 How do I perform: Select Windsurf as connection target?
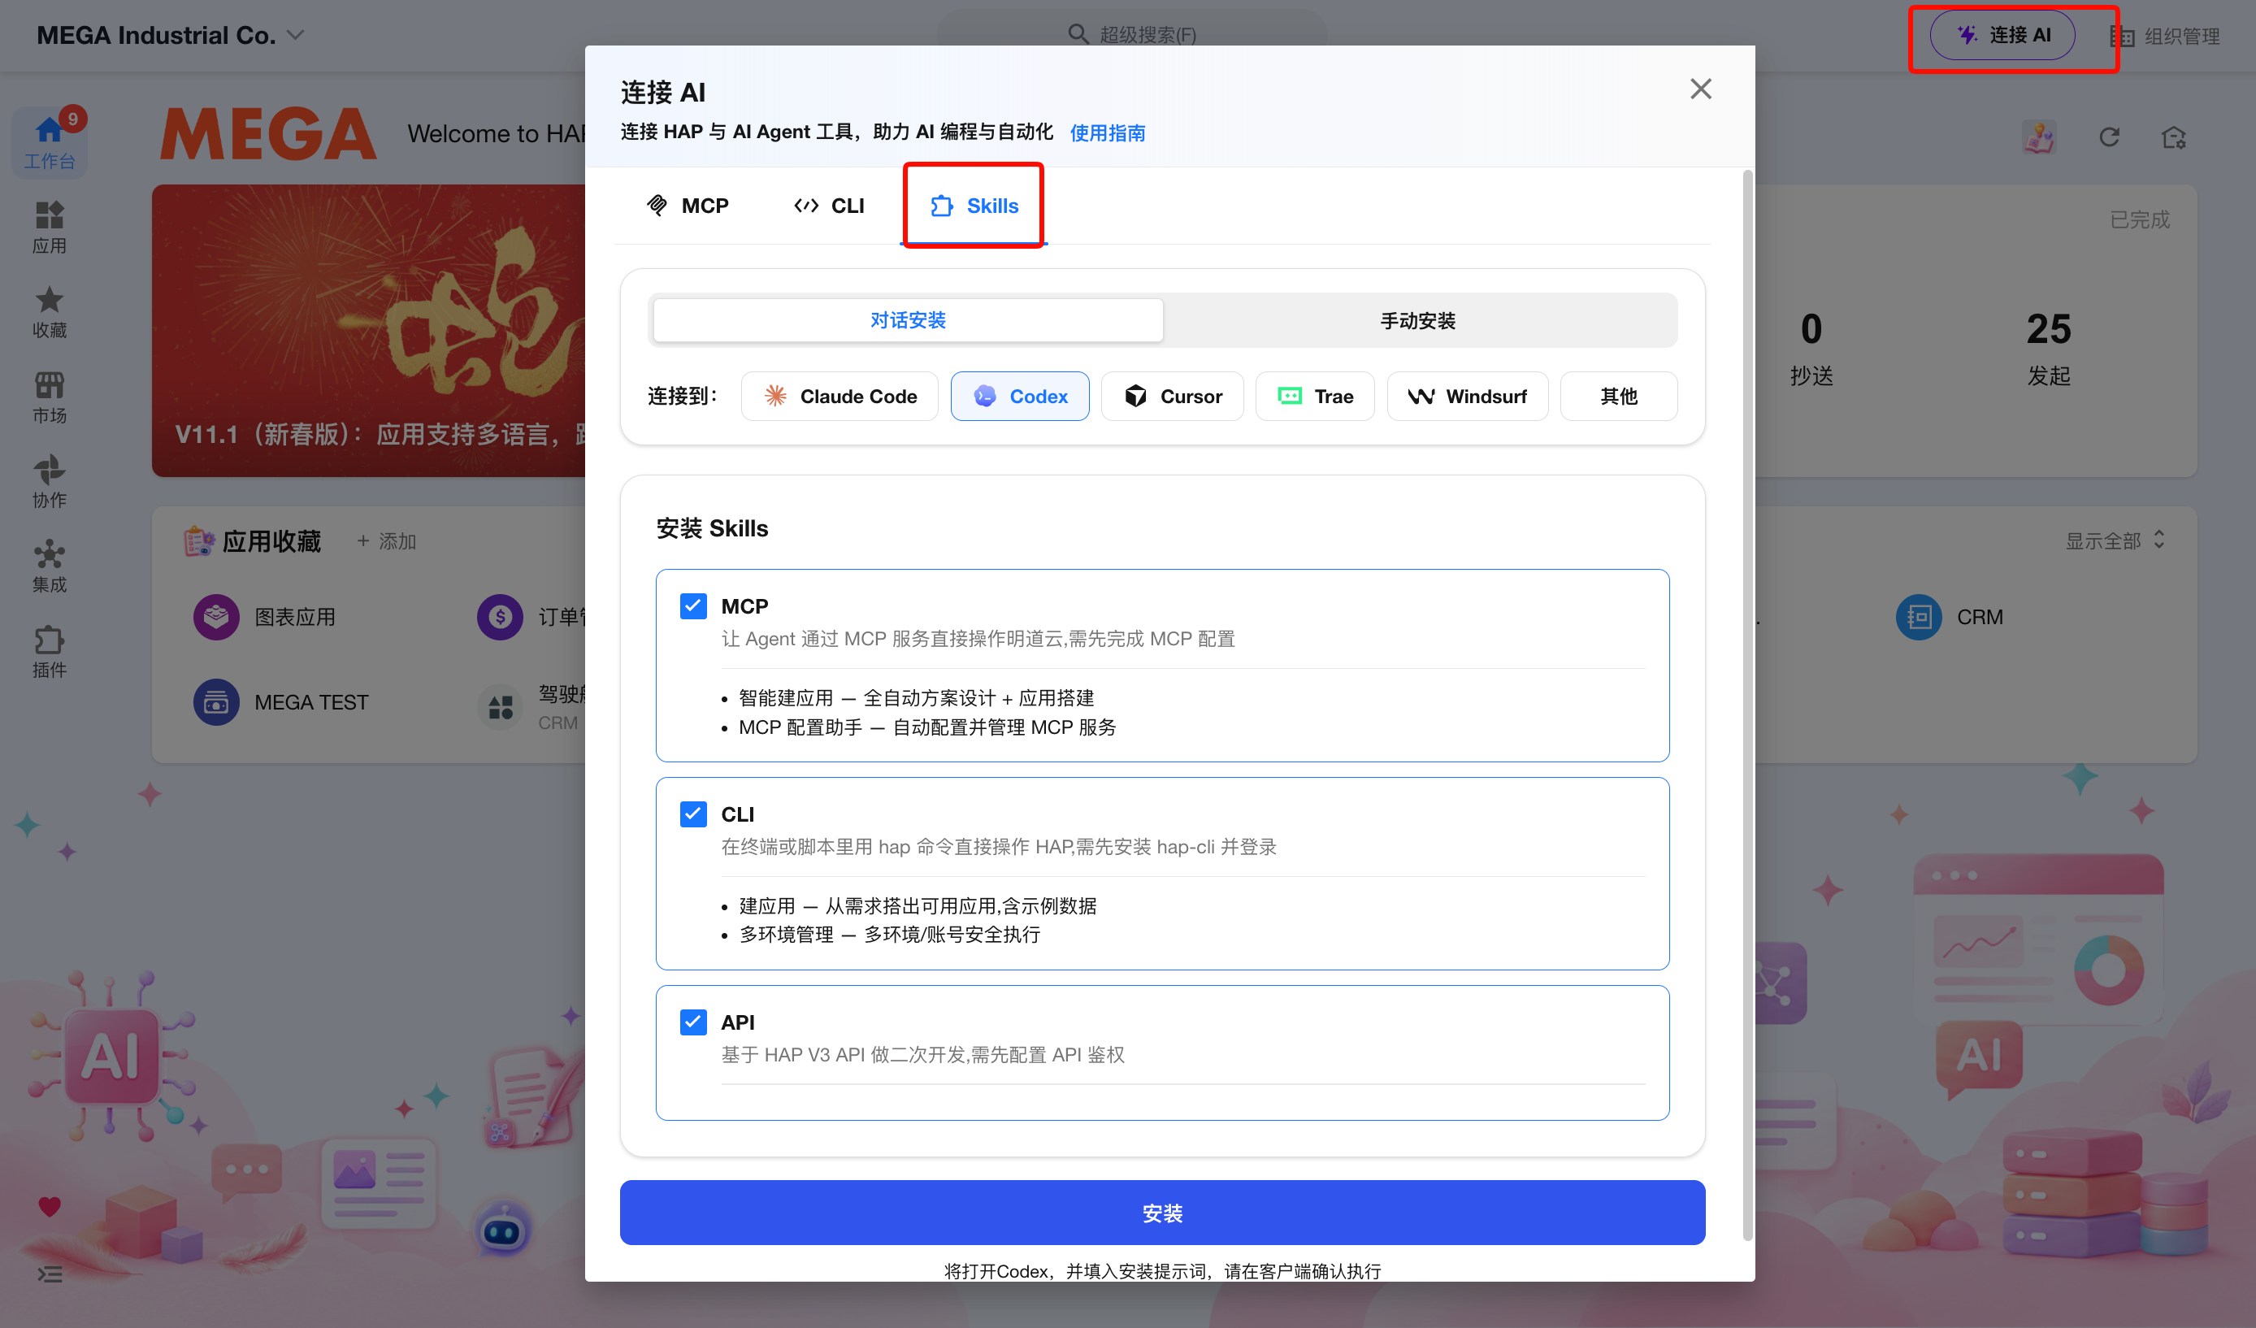(x=1468, y=396)
